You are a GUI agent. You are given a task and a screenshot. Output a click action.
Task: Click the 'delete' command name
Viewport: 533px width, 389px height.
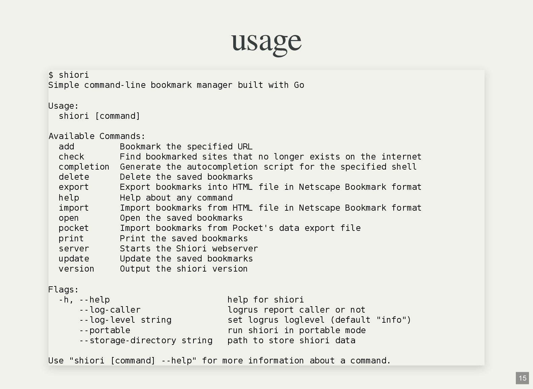(x=74, y=177)
